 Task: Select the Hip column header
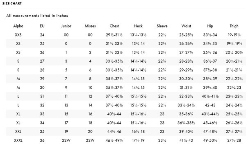(210, 26)
